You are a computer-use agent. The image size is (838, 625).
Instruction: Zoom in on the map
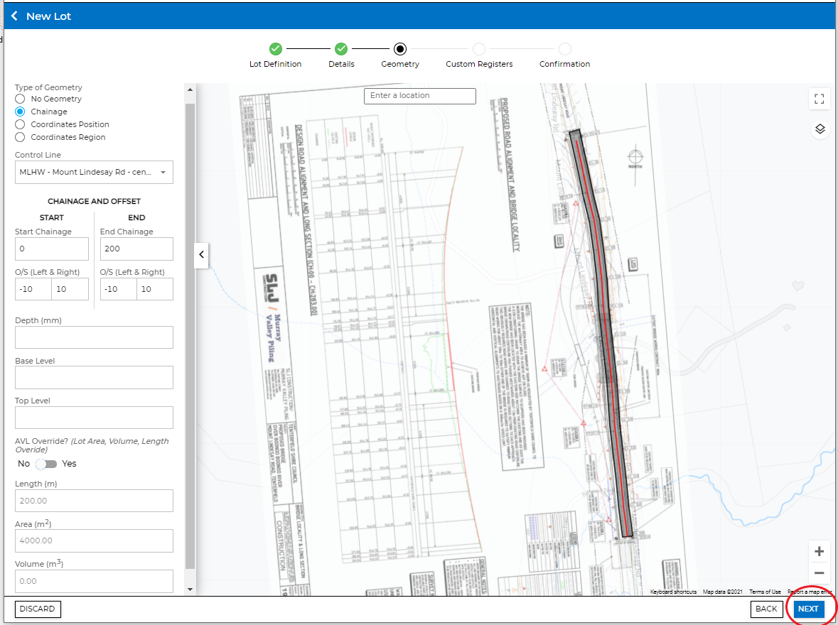tap(819, 552)
